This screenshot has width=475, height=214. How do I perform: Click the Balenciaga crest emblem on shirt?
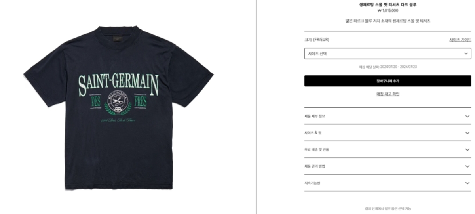118,103
